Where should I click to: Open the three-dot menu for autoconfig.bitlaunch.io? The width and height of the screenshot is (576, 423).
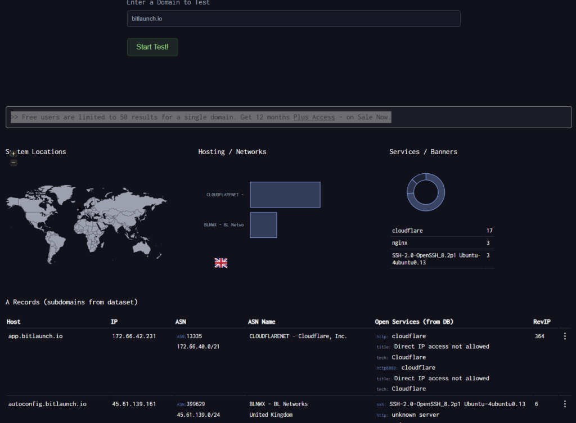pyautogui.click(x=565, y=404)
